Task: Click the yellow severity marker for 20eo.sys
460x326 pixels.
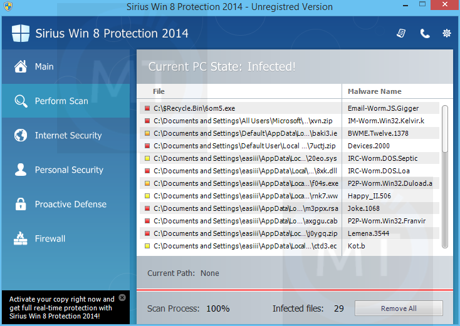Action: pyautogui.click(x=147, y=158)
